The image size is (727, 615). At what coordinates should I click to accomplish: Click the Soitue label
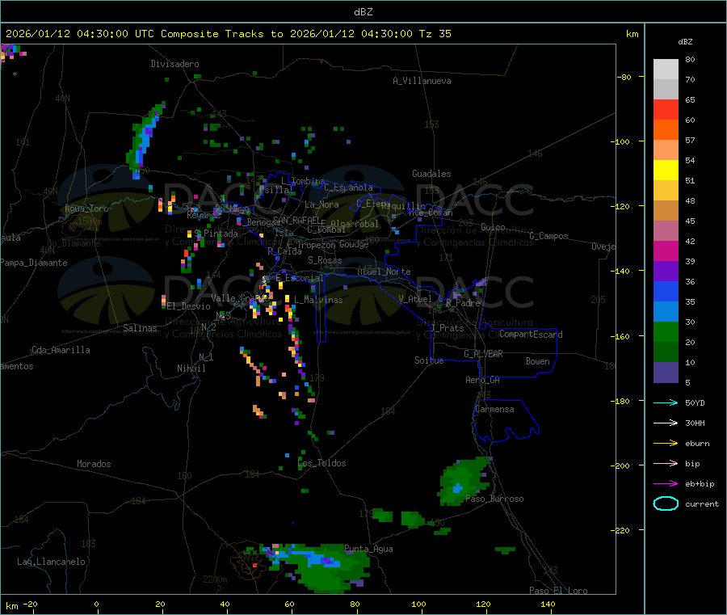pyautogui.click(x=429, y=360)
